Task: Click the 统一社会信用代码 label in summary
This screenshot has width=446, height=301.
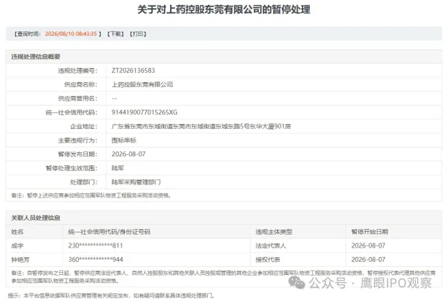Action: (71, 112)
